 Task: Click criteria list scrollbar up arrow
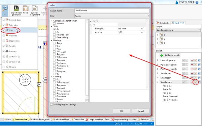coord(87,21)
